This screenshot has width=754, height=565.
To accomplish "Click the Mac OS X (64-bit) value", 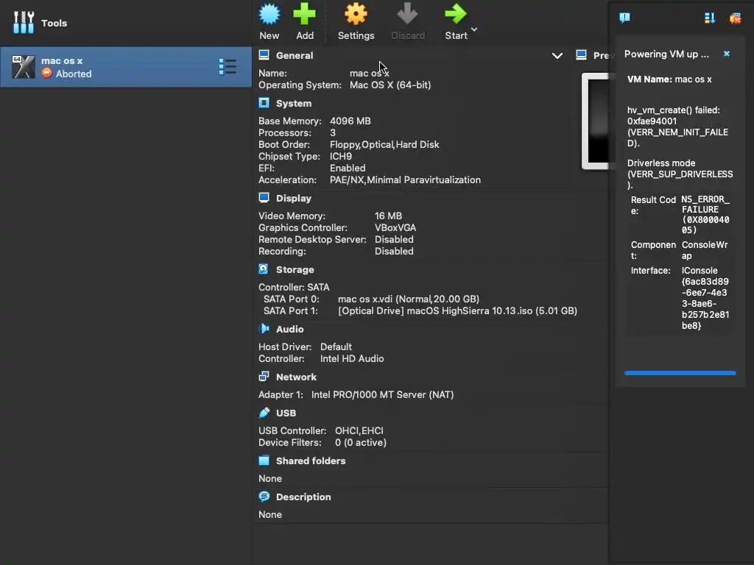I will [x=390, y=85].
